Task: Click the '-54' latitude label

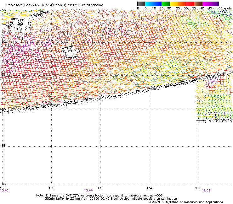Action: pyautogui.click(x=3, y=74)
